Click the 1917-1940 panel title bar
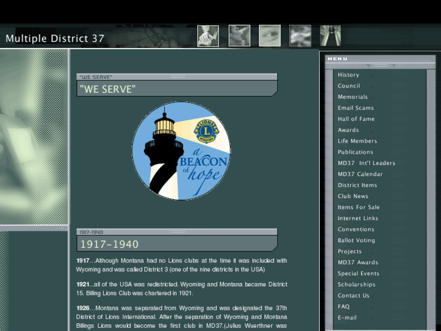The image size is (441, 331). tap(177, 232)
